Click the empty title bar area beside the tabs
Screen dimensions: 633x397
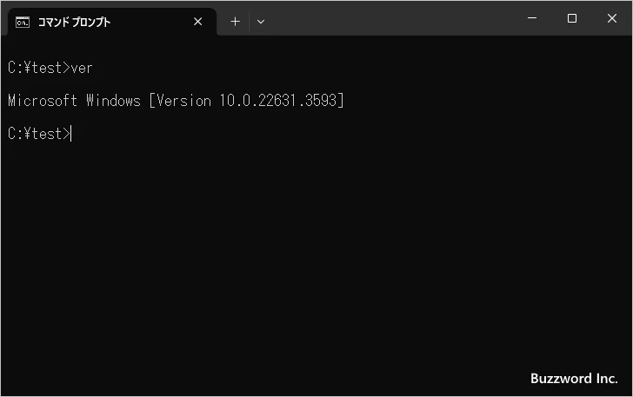(x=391, y=18)
